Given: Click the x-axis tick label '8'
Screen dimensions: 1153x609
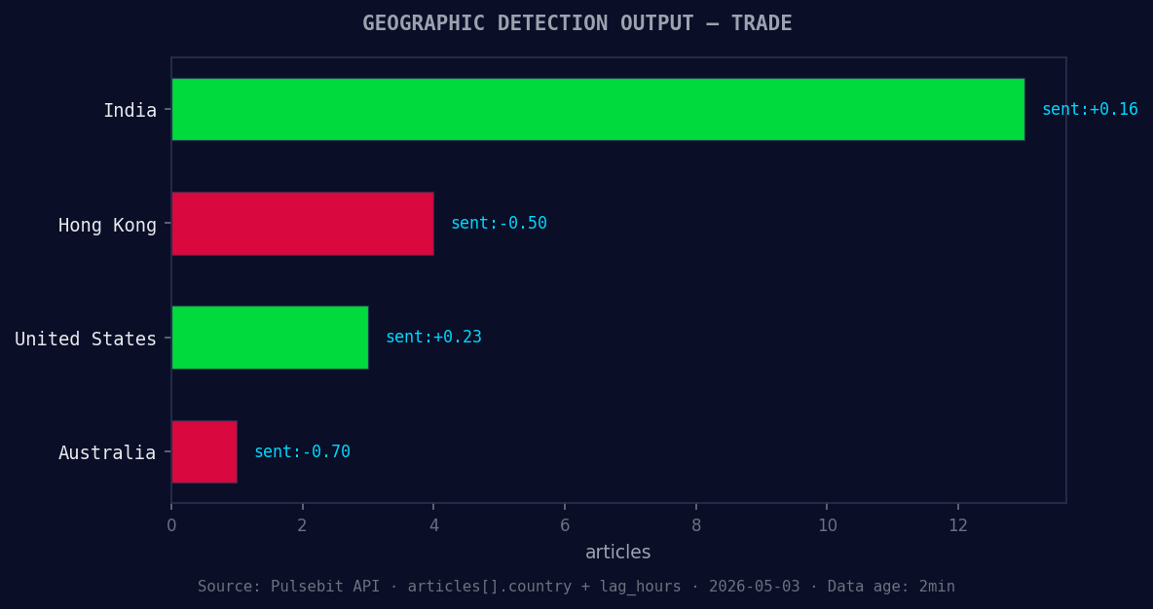Looking at the screenshot, I should point(695,525).
